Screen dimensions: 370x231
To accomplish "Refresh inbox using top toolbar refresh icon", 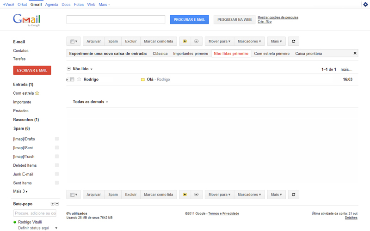I will pyautogui.click(x=293, y=41).
